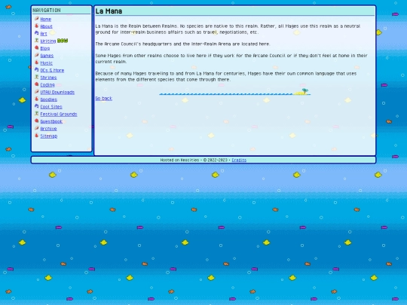The image size is (407, 305).
Task: Follow the Go back link
Action: pos(104,99)
